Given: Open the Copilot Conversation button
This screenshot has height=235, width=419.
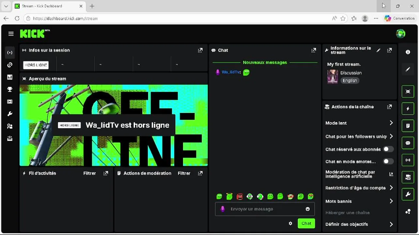Looking at the screenshot, I should tap(399, 19).
